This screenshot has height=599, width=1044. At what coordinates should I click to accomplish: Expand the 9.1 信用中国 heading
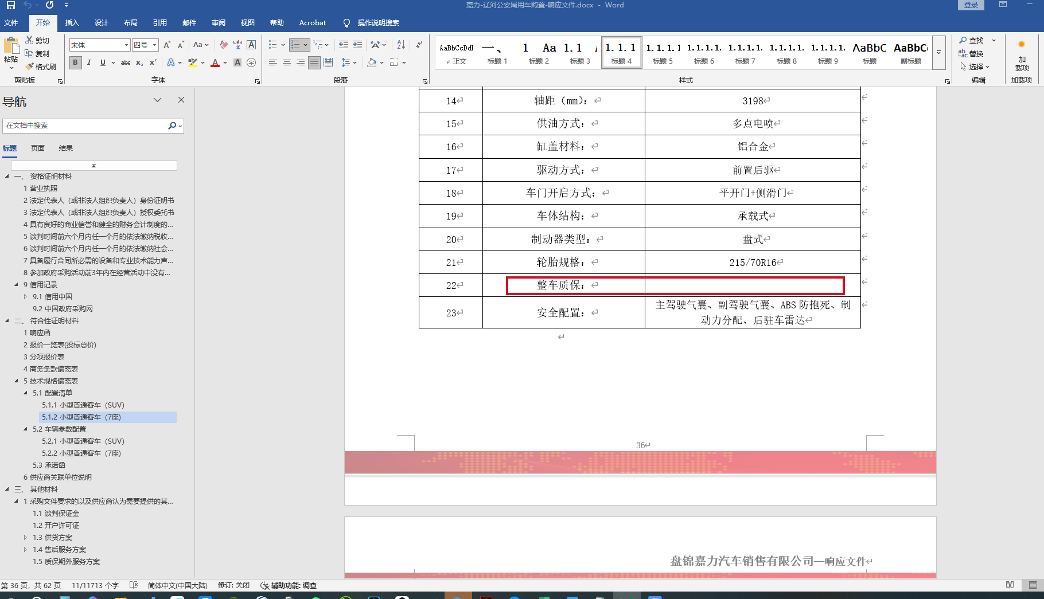coord(25,297)
